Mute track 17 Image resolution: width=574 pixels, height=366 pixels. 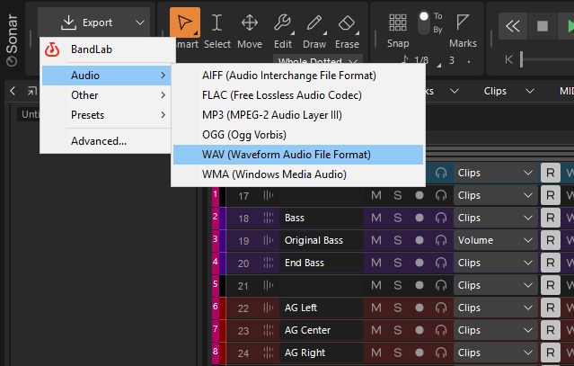pos(376,196)
